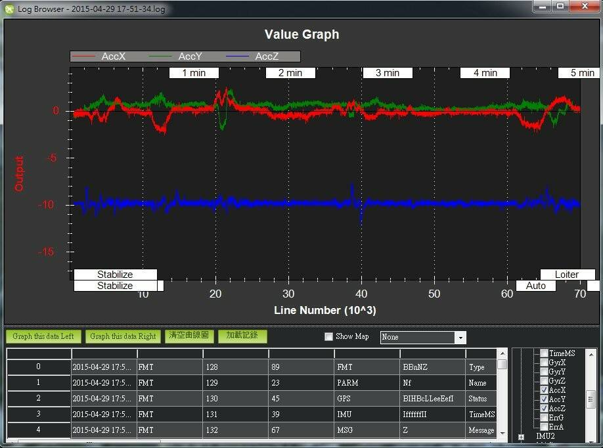
Task: Select row header 4 in the log table
Action: [x=39, y=430]
